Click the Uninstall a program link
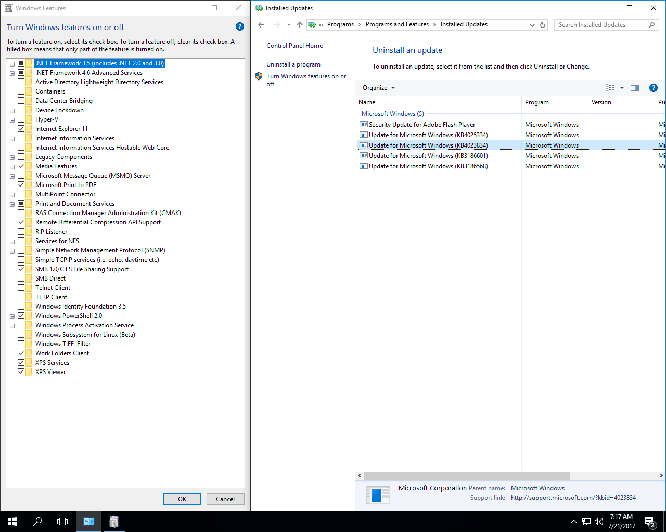This screenshot has width=666, height=532. coord(293,64)
